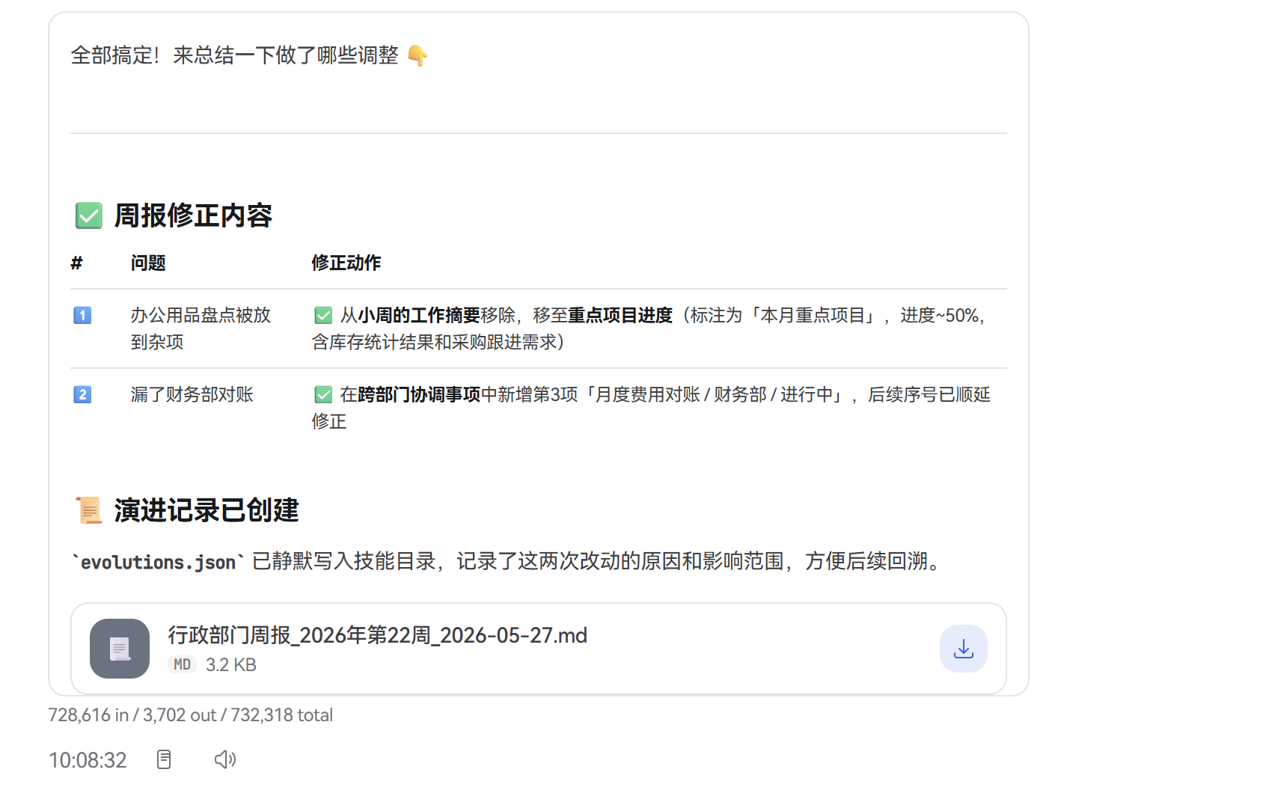
Task: Select bold text 重点项目进度
Action: [620, 315]
